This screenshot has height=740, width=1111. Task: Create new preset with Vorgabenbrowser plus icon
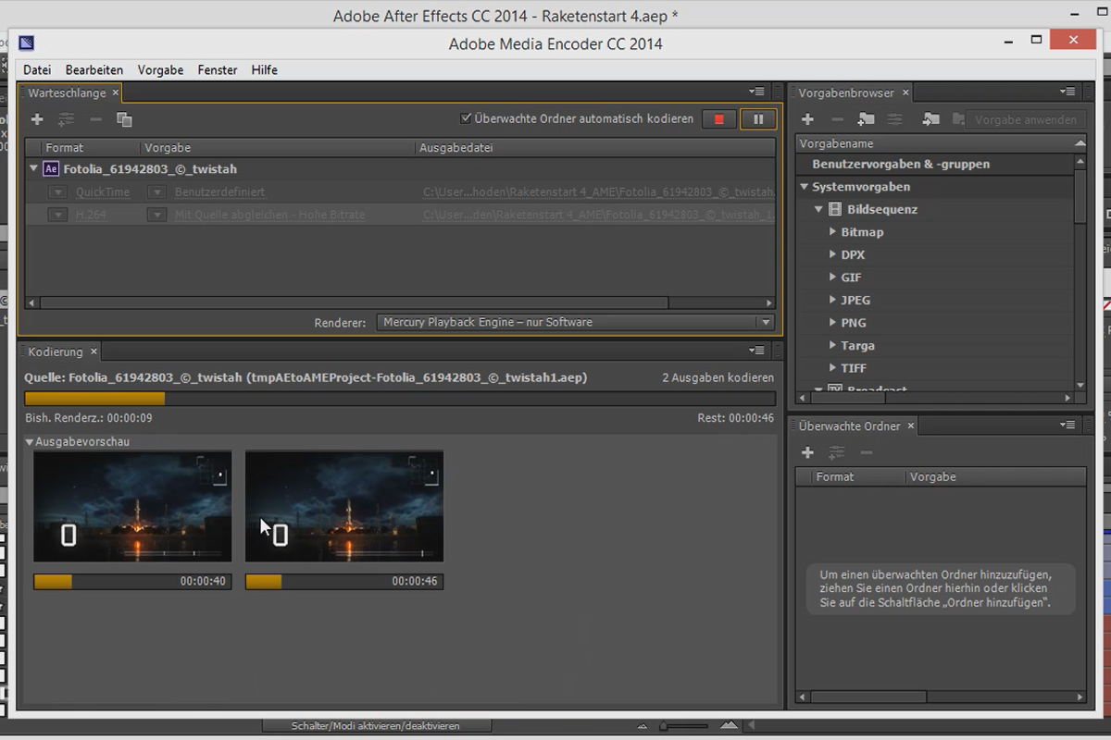pyautogui.click(x=807, y=119)
